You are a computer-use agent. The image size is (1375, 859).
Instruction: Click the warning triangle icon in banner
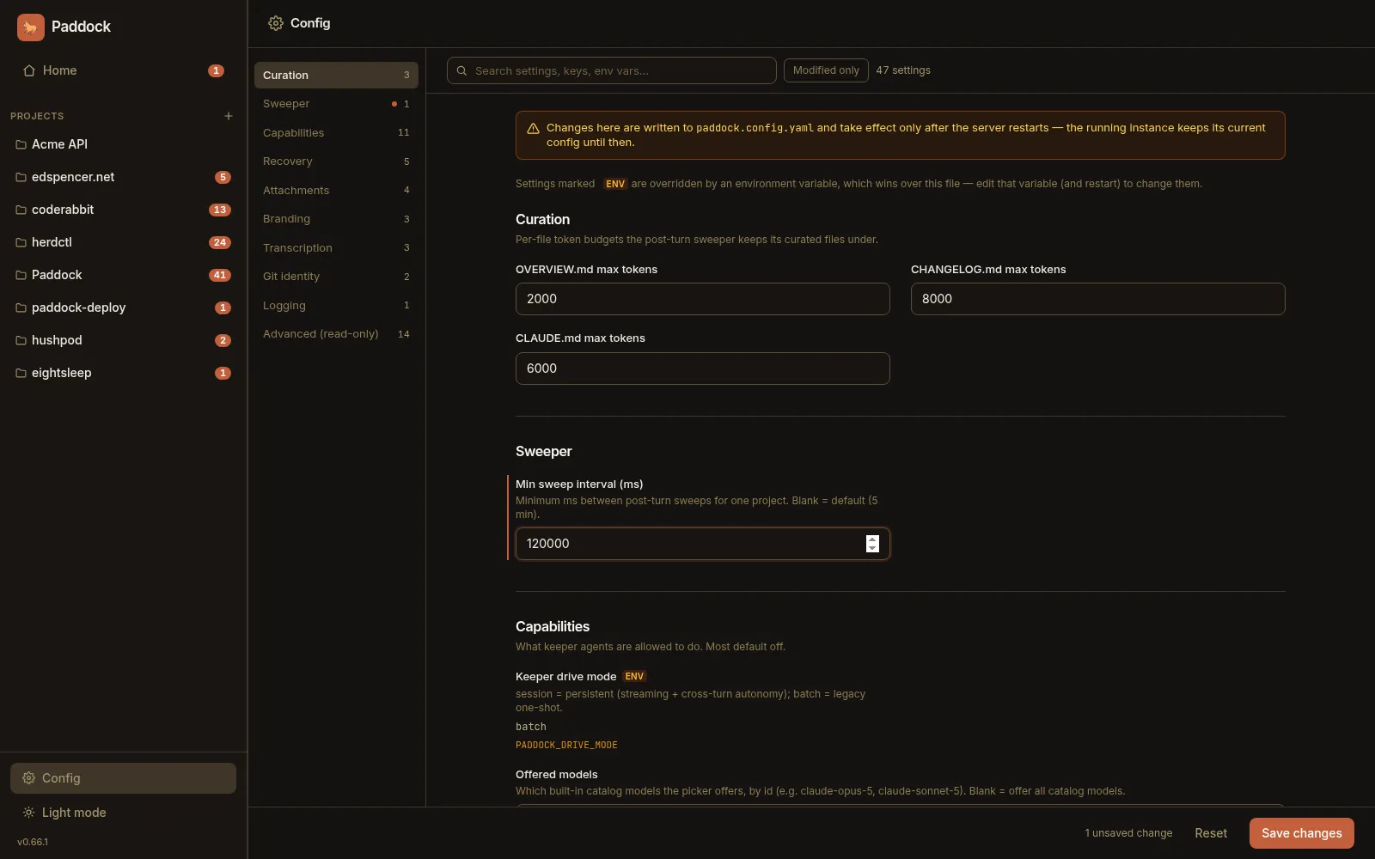[533, 128]
